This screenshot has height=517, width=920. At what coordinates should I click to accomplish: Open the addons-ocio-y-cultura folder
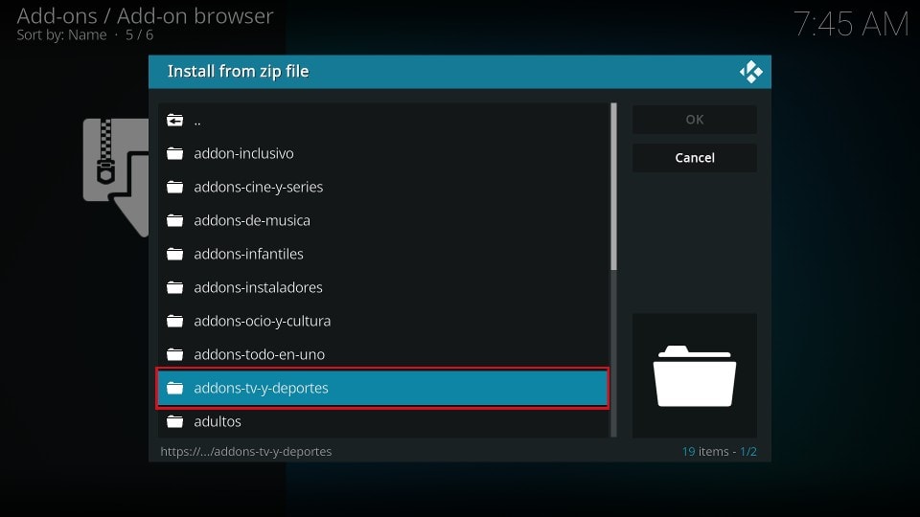pyautogui.click(x=383, y=321)
